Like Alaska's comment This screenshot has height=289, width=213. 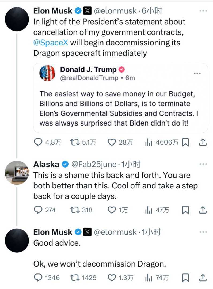tap(111, 210)
